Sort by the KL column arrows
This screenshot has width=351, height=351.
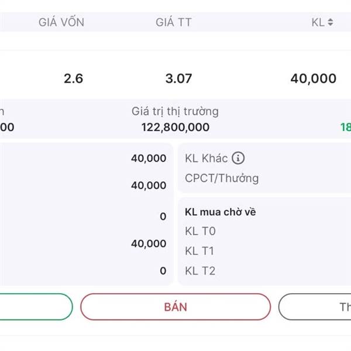(331, 22)
